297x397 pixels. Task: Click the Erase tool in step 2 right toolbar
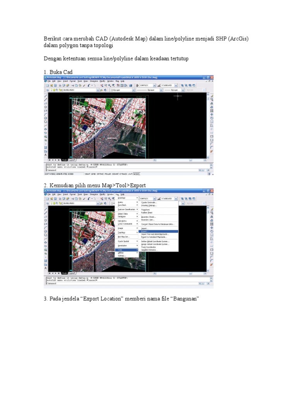pyautogui.click(x=212, y=209)
